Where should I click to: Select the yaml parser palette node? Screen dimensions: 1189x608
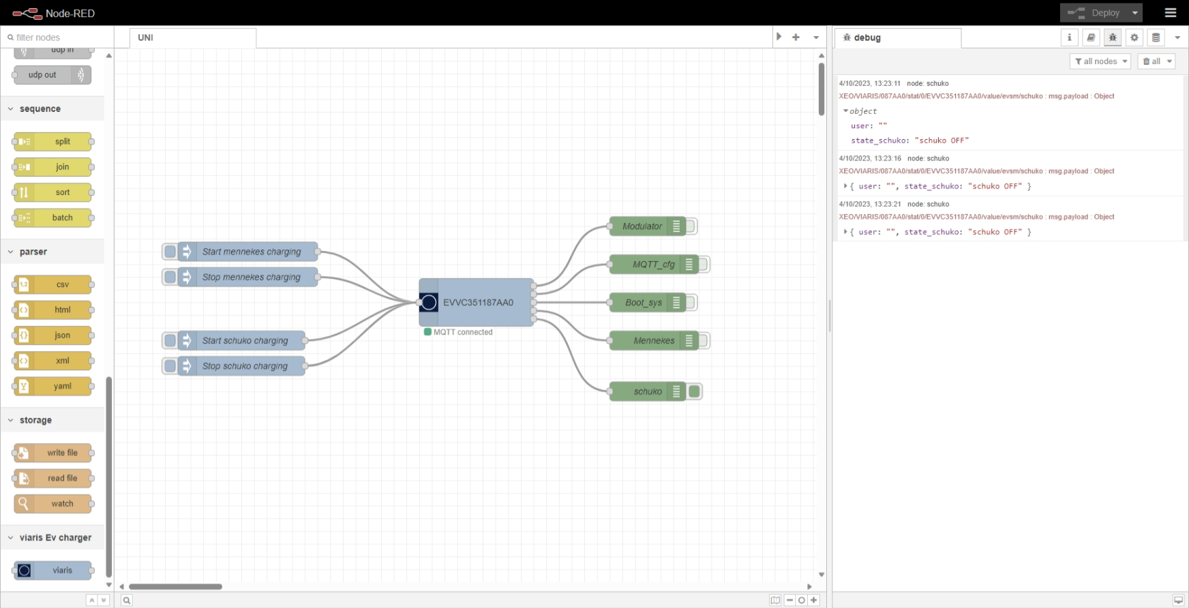(x=52, y=386)
